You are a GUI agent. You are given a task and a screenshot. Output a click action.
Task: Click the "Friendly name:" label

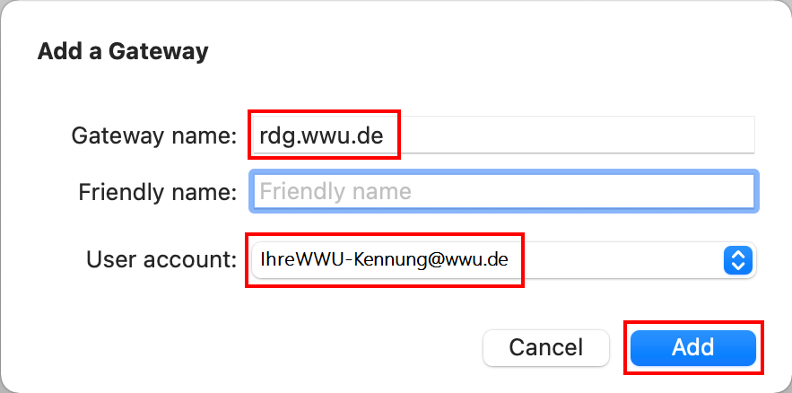(157, 191)
